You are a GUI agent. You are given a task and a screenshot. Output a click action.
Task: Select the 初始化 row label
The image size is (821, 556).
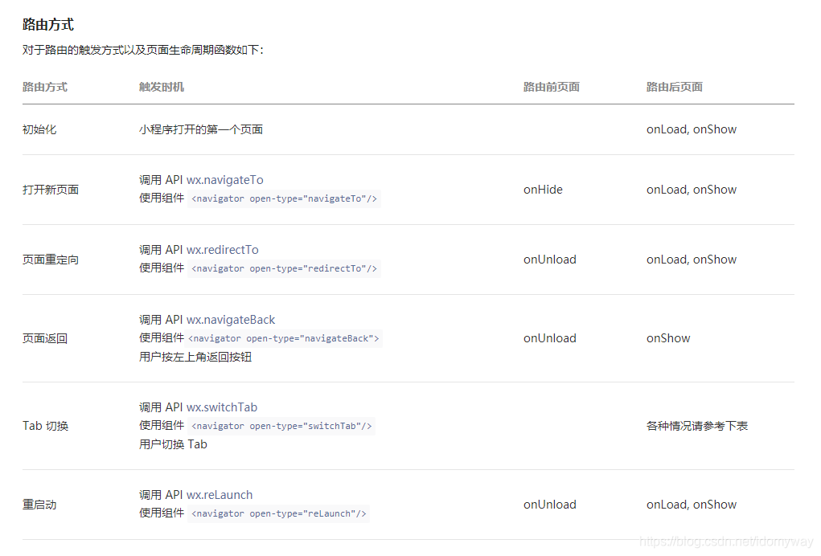pos(39,129)
